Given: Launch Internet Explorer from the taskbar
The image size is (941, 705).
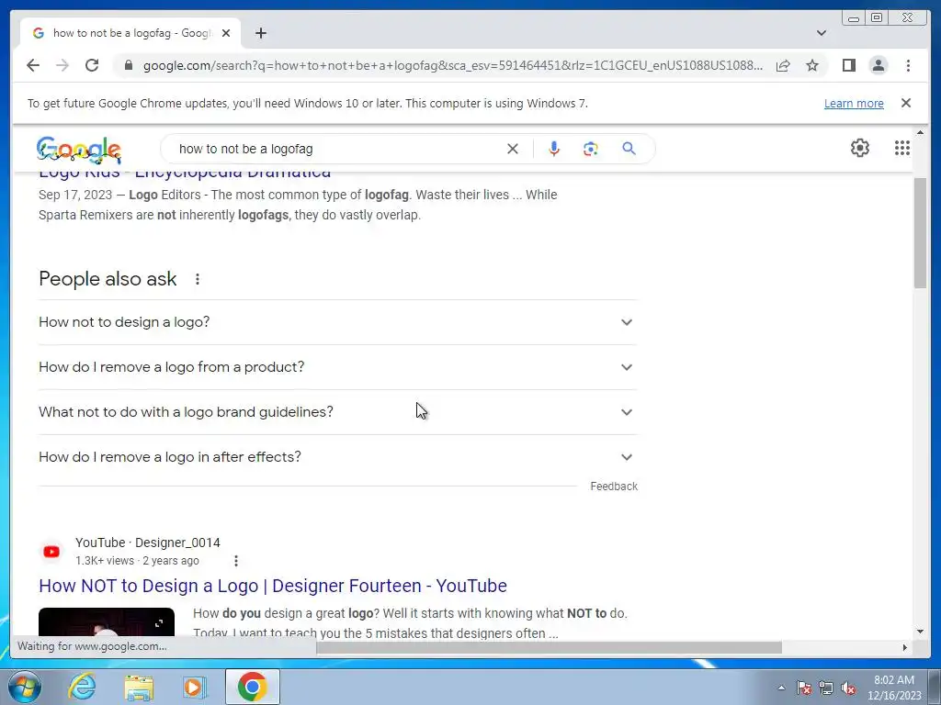Looking at the screenshot, I should [x=82, y=687].
